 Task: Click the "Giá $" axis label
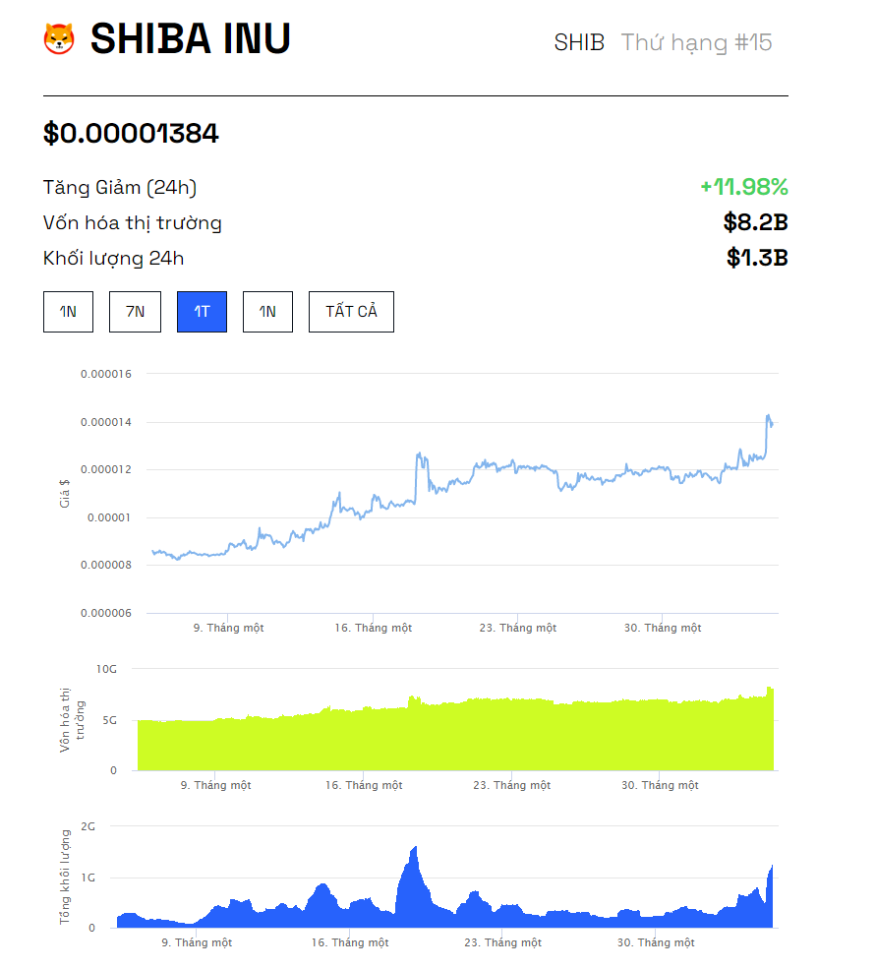pyautogui.click(x=65, y=492)
